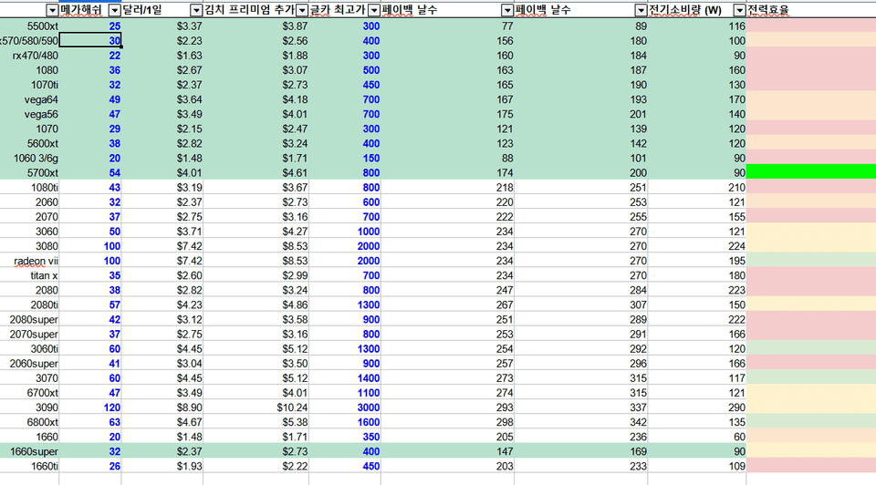Click the blue 1600 price cell in 6800xt row
Viewport: 876px width, 485px height.
pos(345,422)
